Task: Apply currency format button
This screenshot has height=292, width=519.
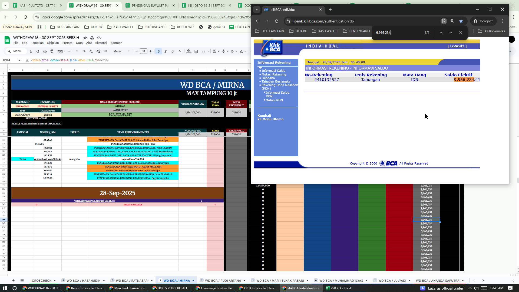Action: tap(77, 51)
